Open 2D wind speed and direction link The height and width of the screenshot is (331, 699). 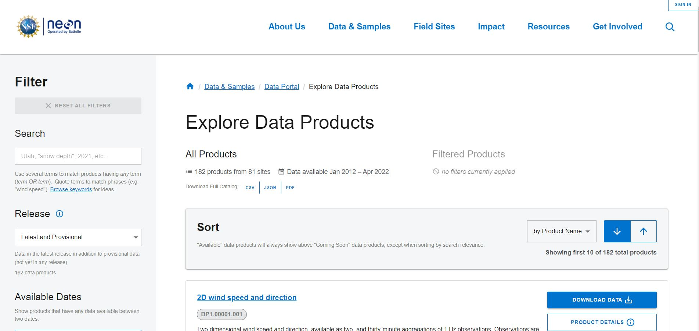(x=246, y=298)
